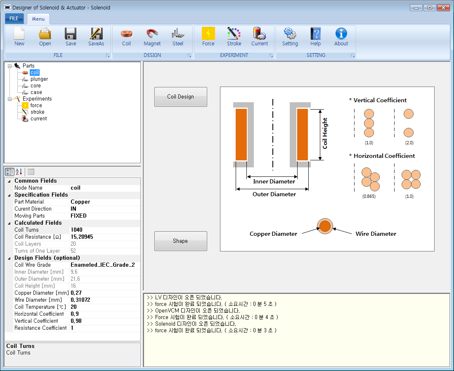The image size is (454, 371).
Task: Collapse the Experiments tree node
Action: pyautogui.click(x=9, y=99)
